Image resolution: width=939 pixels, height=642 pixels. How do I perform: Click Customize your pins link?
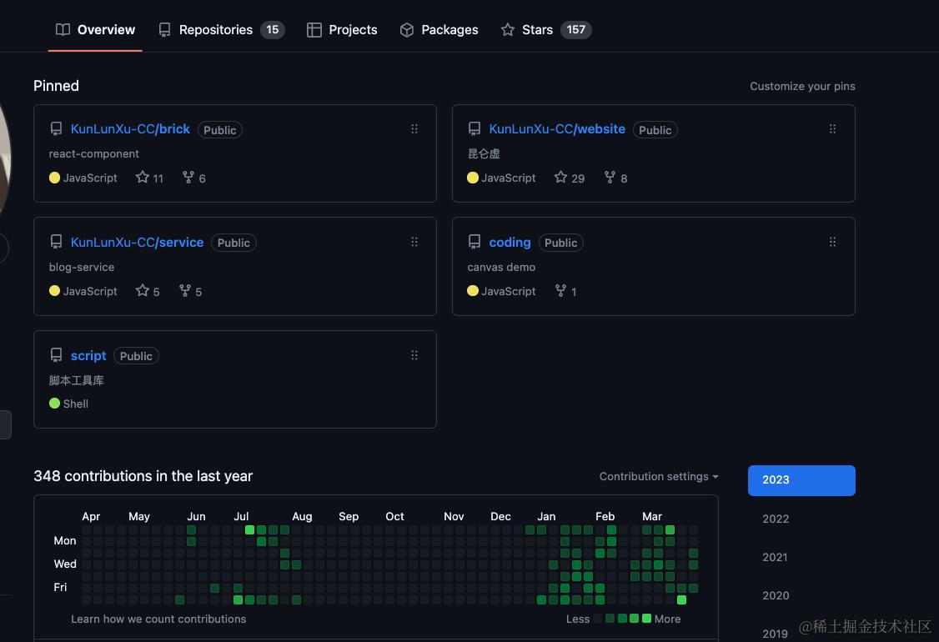pos(802,86)
